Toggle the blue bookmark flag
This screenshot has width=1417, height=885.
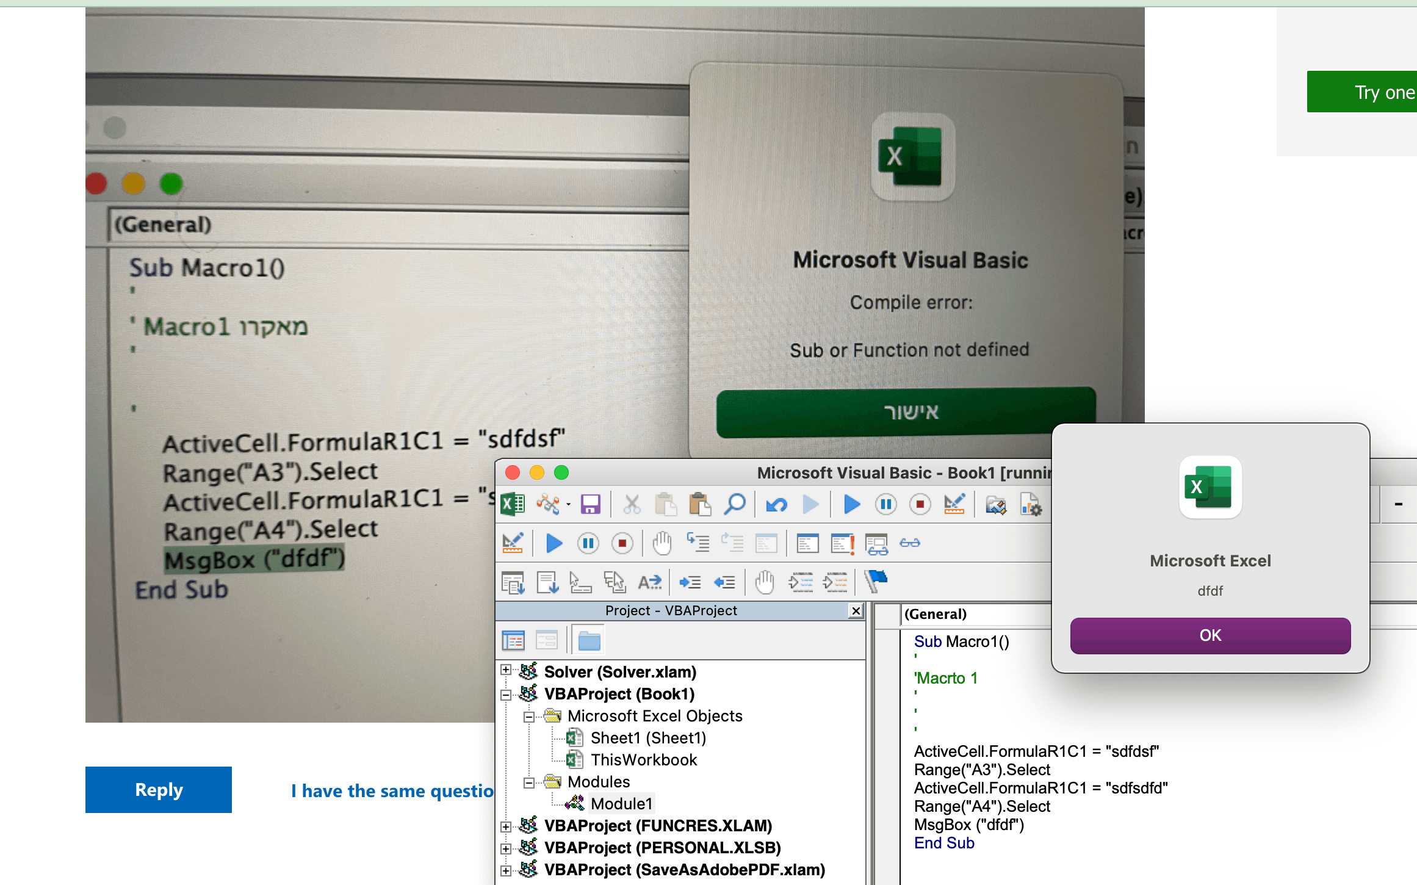pos(876,581)
